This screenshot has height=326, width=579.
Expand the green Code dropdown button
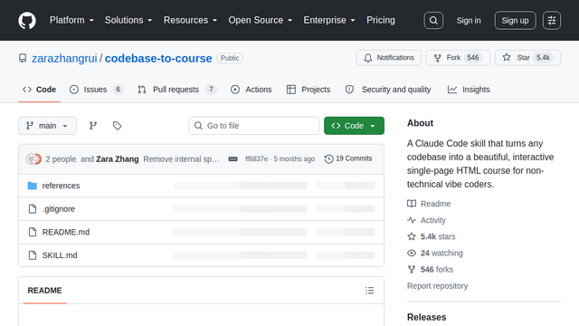tap(354, 126)
